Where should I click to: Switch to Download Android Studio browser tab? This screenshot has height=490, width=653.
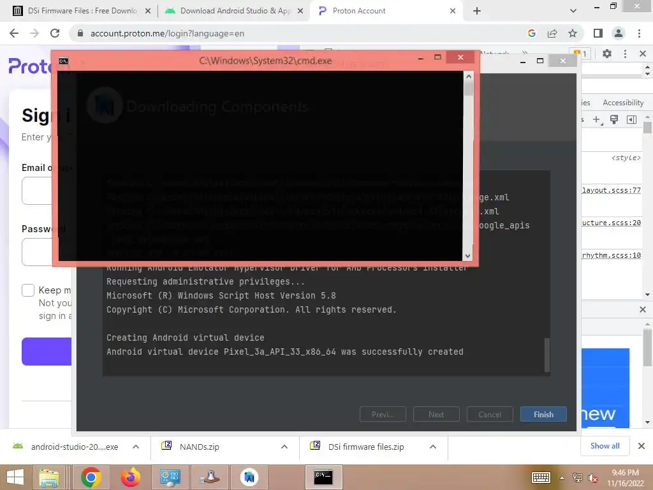[235, 11]
